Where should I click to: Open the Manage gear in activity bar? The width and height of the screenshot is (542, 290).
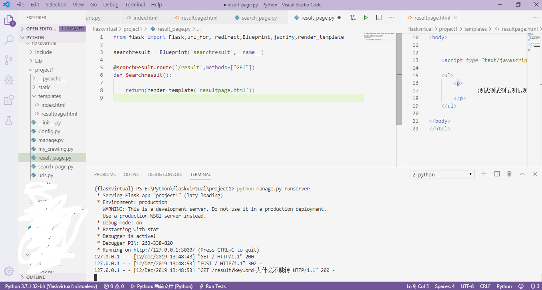pyautogui.click(x=9, y=271)
